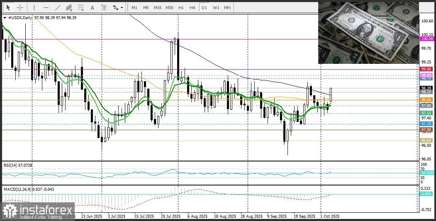Click the brown 97.00 price label
This screenshot has height=221, width=436.
tap(427, 130)
